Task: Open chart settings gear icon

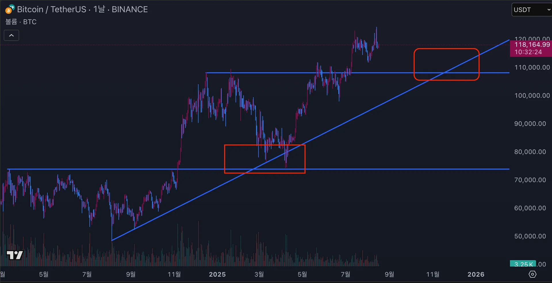Action: pyautogui.click(x=532, y=274)
